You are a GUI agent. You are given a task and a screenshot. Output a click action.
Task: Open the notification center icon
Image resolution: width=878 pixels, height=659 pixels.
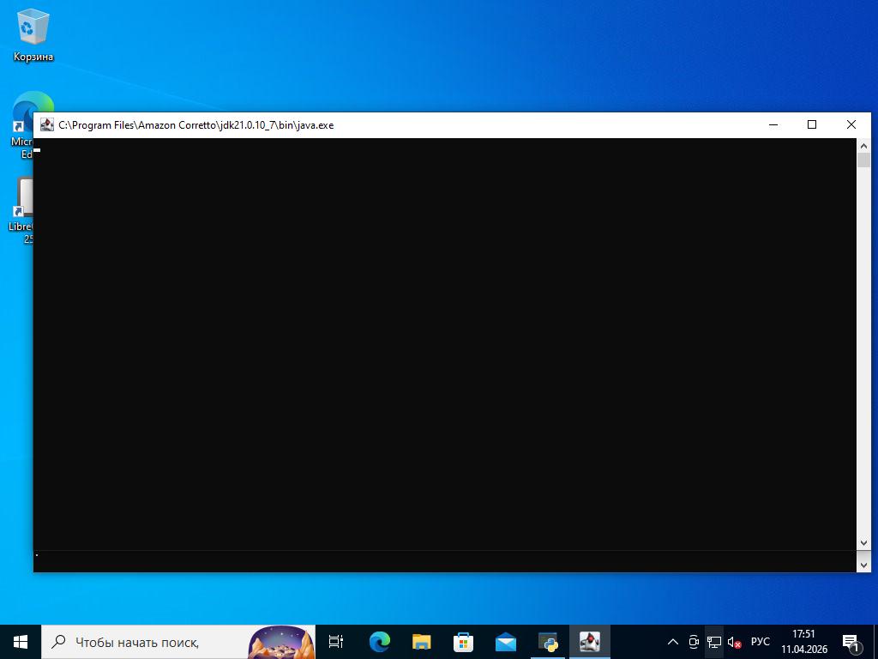[852, 641]
